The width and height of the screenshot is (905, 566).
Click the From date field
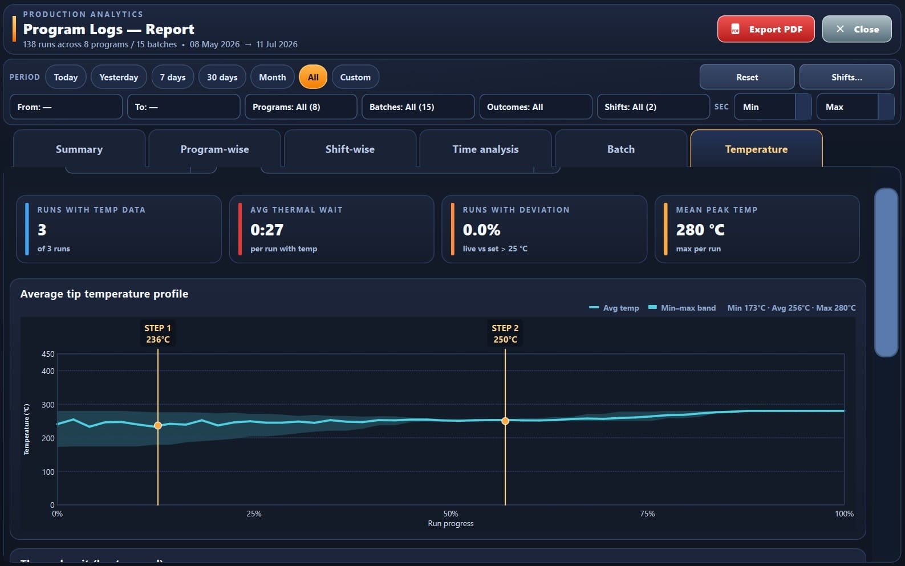pos(66,107)
